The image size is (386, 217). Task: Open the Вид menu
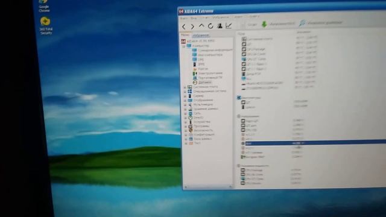pyautogui.click(x=194, y=18)
